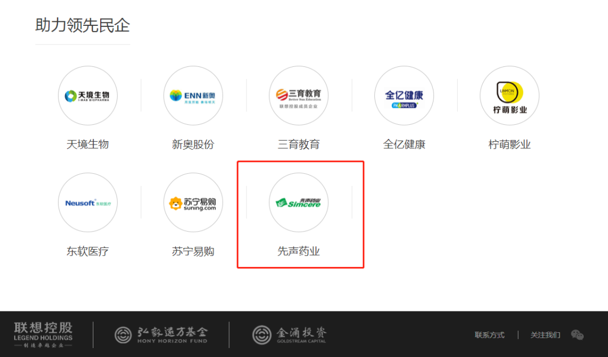608x357 pixels.
Task: Select the 三育教育 Better Sun Education logo
Action: [x=298, y=96]
